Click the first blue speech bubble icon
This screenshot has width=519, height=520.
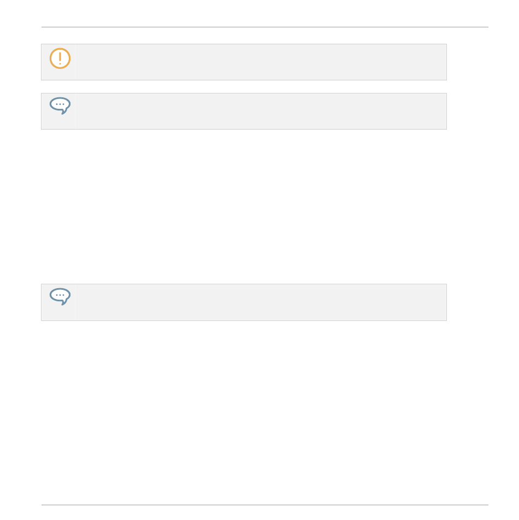pyautogui.click(x=60, y=106)
